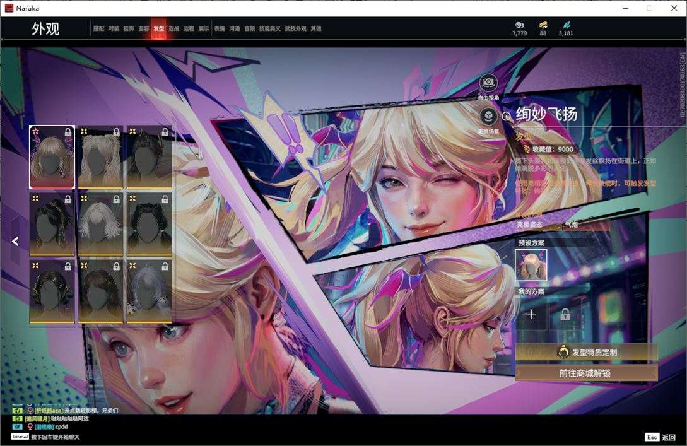Image resolution: width=687 pixels, height=446 pixels.
Task: Select the black twin-tail hairstyle
Action: click(x=149, y=225)
